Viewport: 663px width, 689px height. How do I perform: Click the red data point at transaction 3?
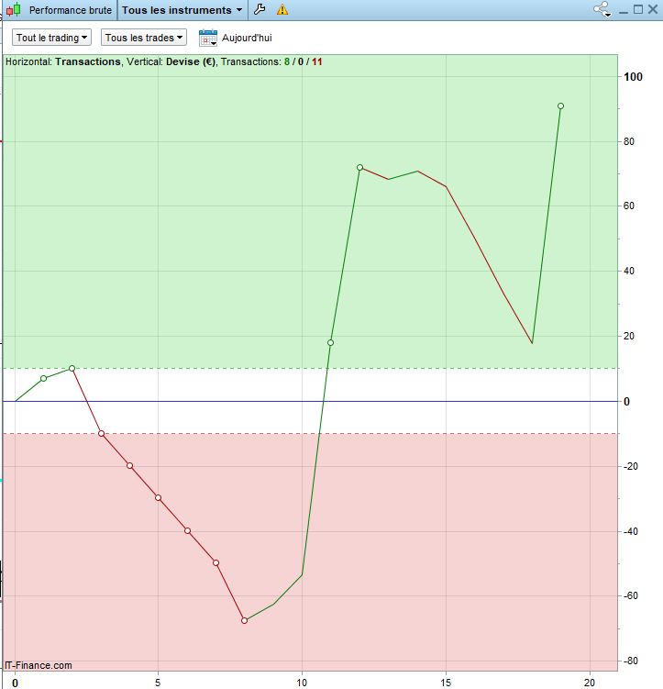101,434
